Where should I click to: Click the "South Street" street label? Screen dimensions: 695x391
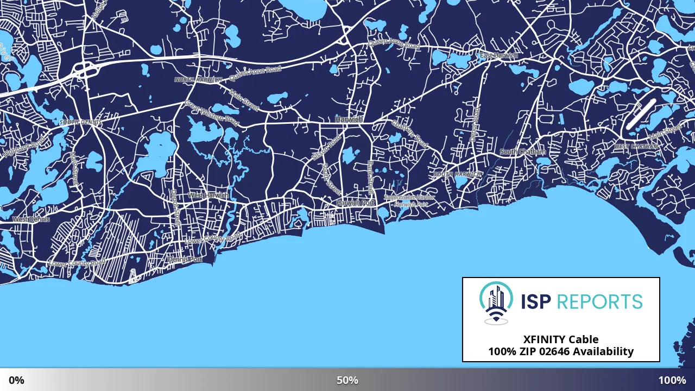point(331,180)
